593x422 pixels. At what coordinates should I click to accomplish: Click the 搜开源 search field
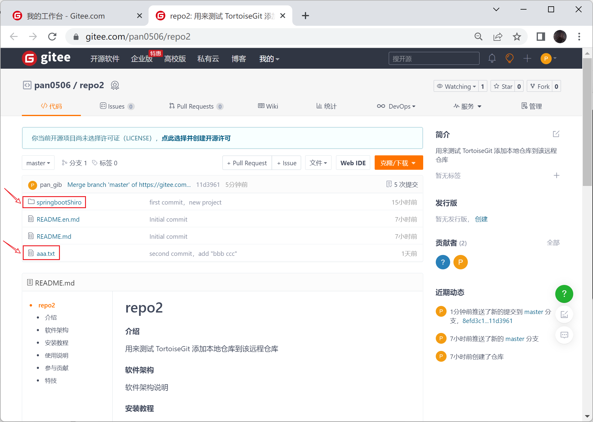pos(434,58)
